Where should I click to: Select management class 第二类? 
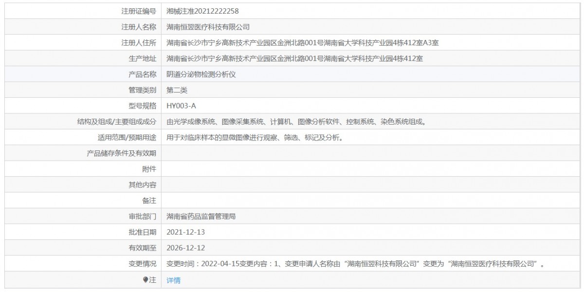(177, 90)
